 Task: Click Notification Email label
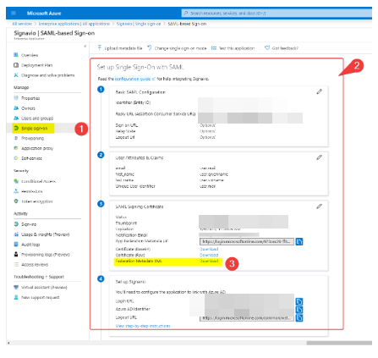pos(131,235)
